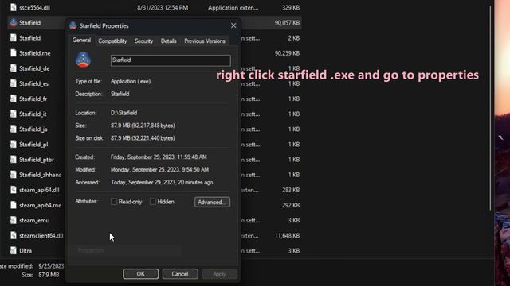510x286 pixels.
Task: Click the Starfield_de file icon
Action: pyautogui.click(x=13, y=68)
